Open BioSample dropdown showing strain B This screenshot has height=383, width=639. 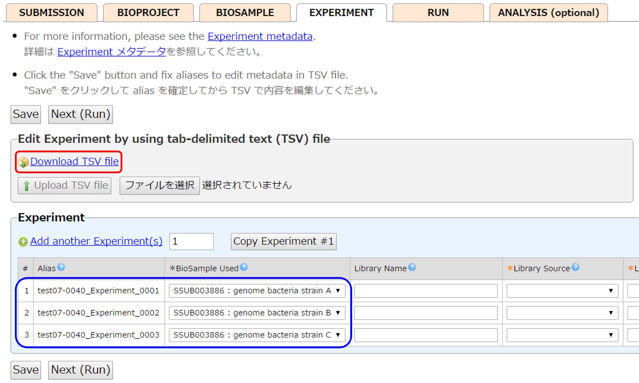[x=257, y=313]
